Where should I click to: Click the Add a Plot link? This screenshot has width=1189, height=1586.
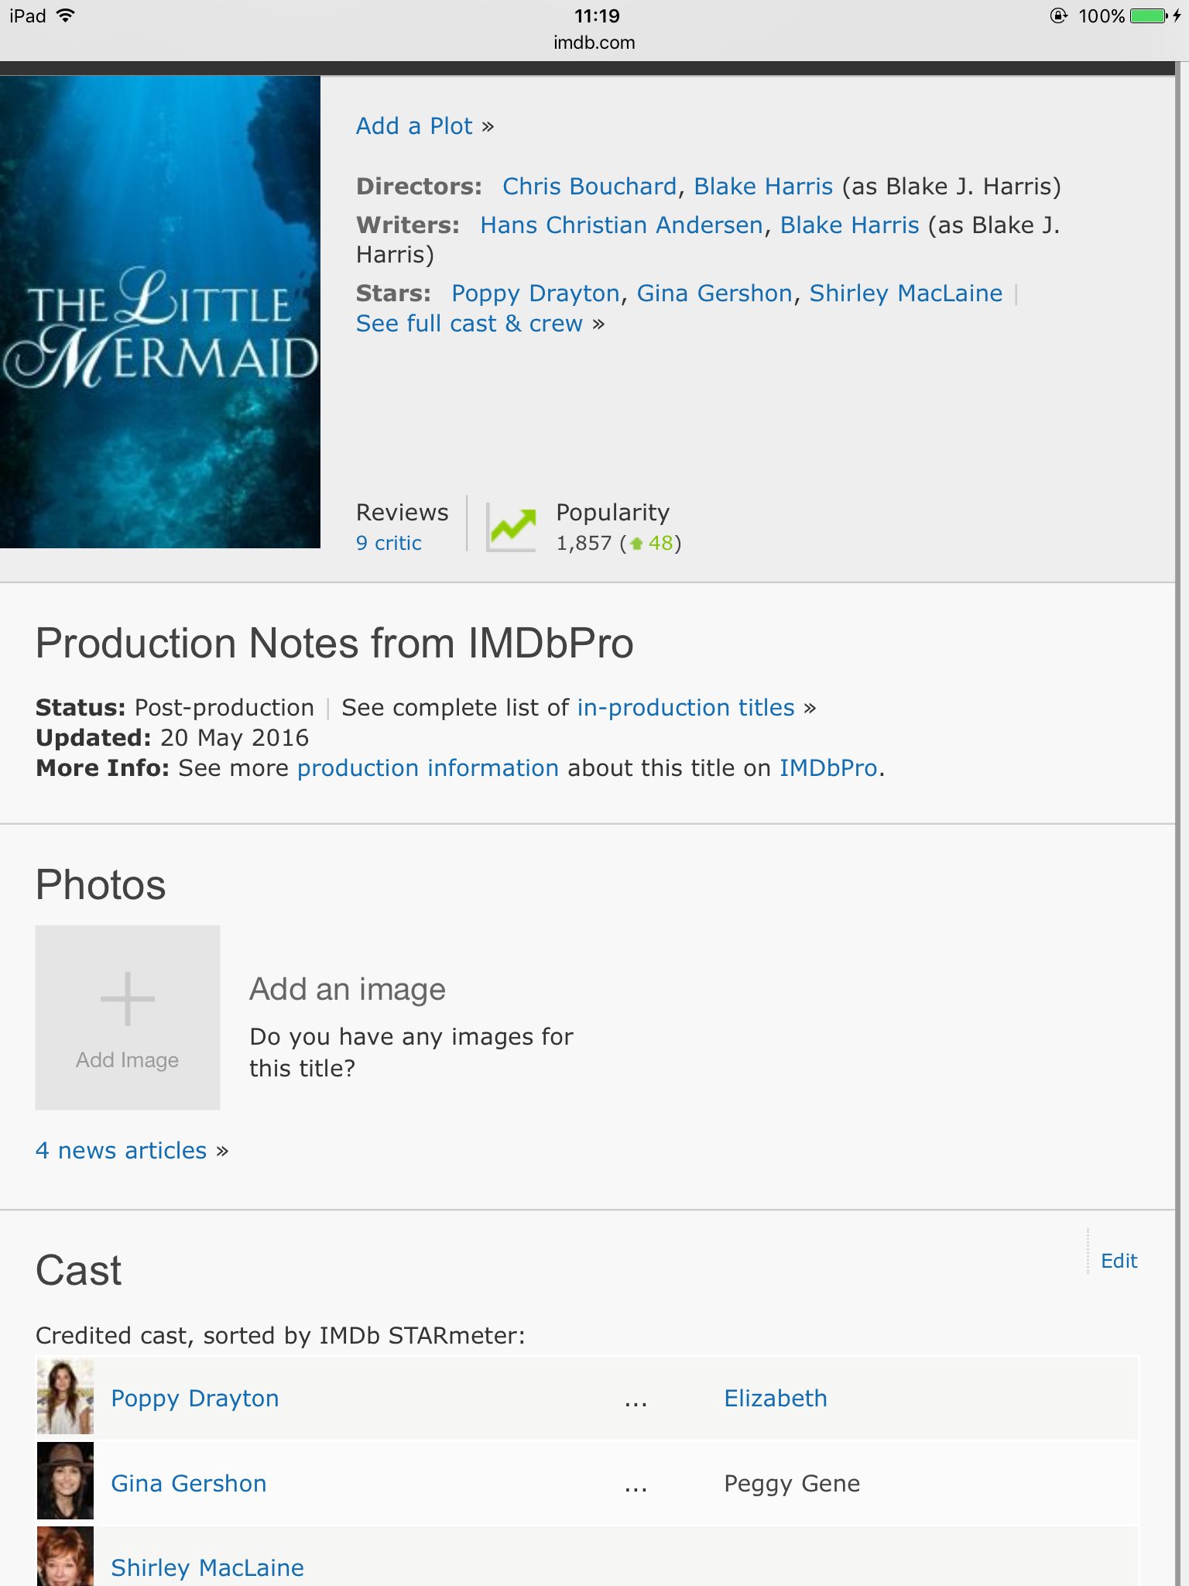tap(414, 126)
